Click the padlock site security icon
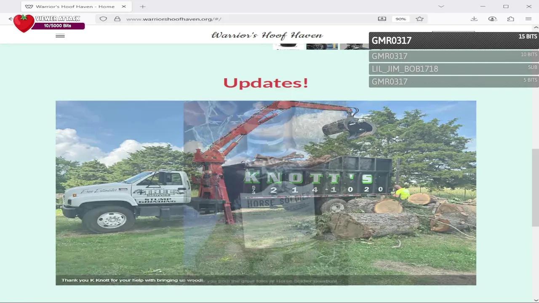The height and width of the screenshot is (303, 539). pos(117,19)
